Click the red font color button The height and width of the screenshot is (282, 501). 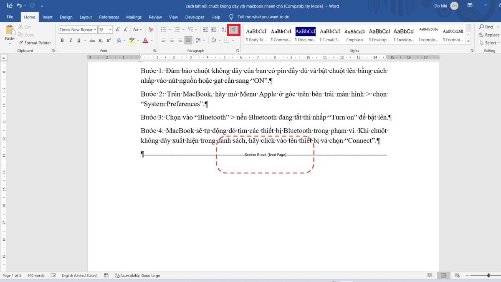point(145,41)
